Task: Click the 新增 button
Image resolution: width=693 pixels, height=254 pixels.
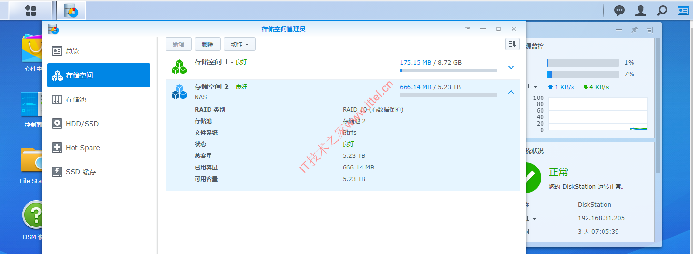Action: coord(179,44)
